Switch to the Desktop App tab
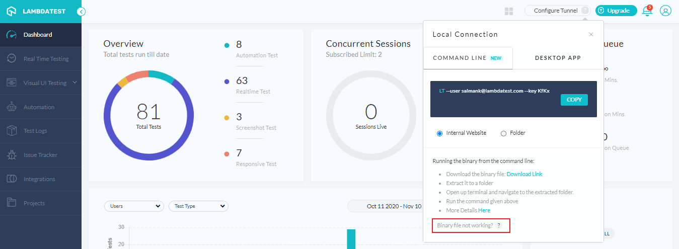Image resolution: width=679 pixels, height=249 pixels. click(558, 58)
